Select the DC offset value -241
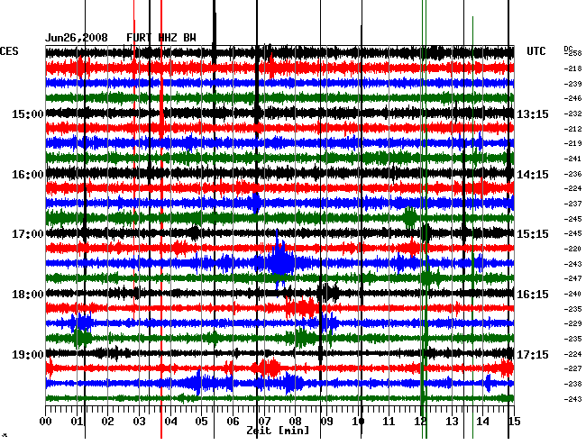The image size is (586, 445). tap(572, 159)
